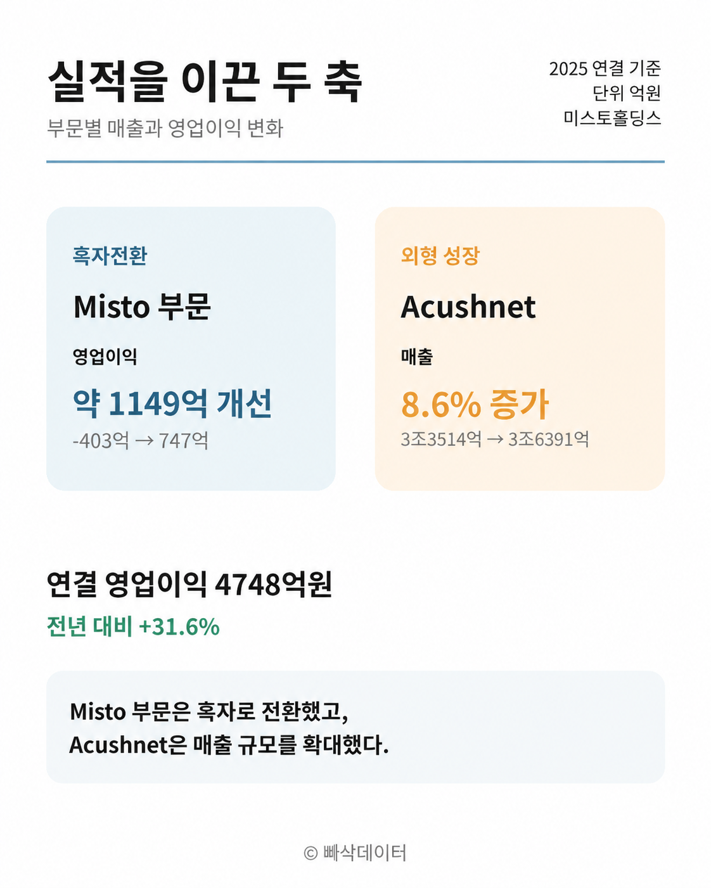Select the Acushnet card heading
Image resolution: width=711 pixels, height=888 pixels.
coord(468,307)
